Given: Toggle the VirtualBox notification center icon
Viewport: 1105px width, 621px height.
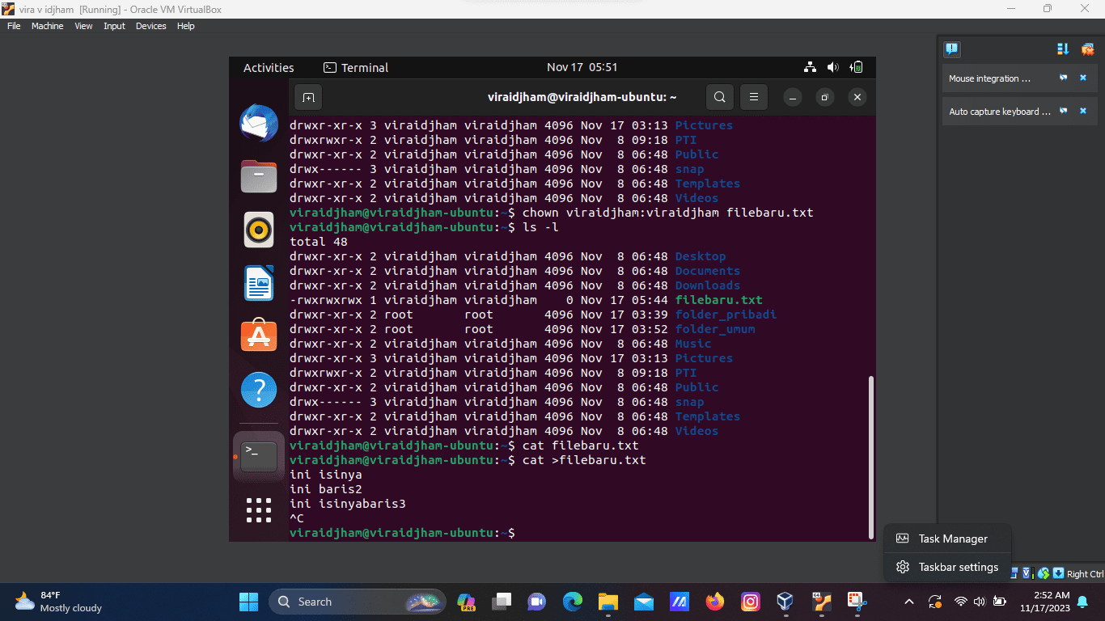Looking at the screenshot, I should click(x=951, y=49).
